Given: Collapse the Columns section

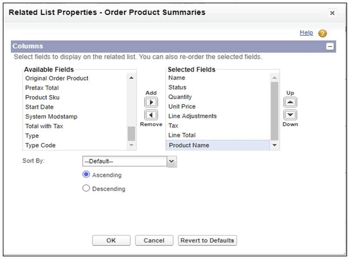Looking at the screenshot, I should [330, 47].
